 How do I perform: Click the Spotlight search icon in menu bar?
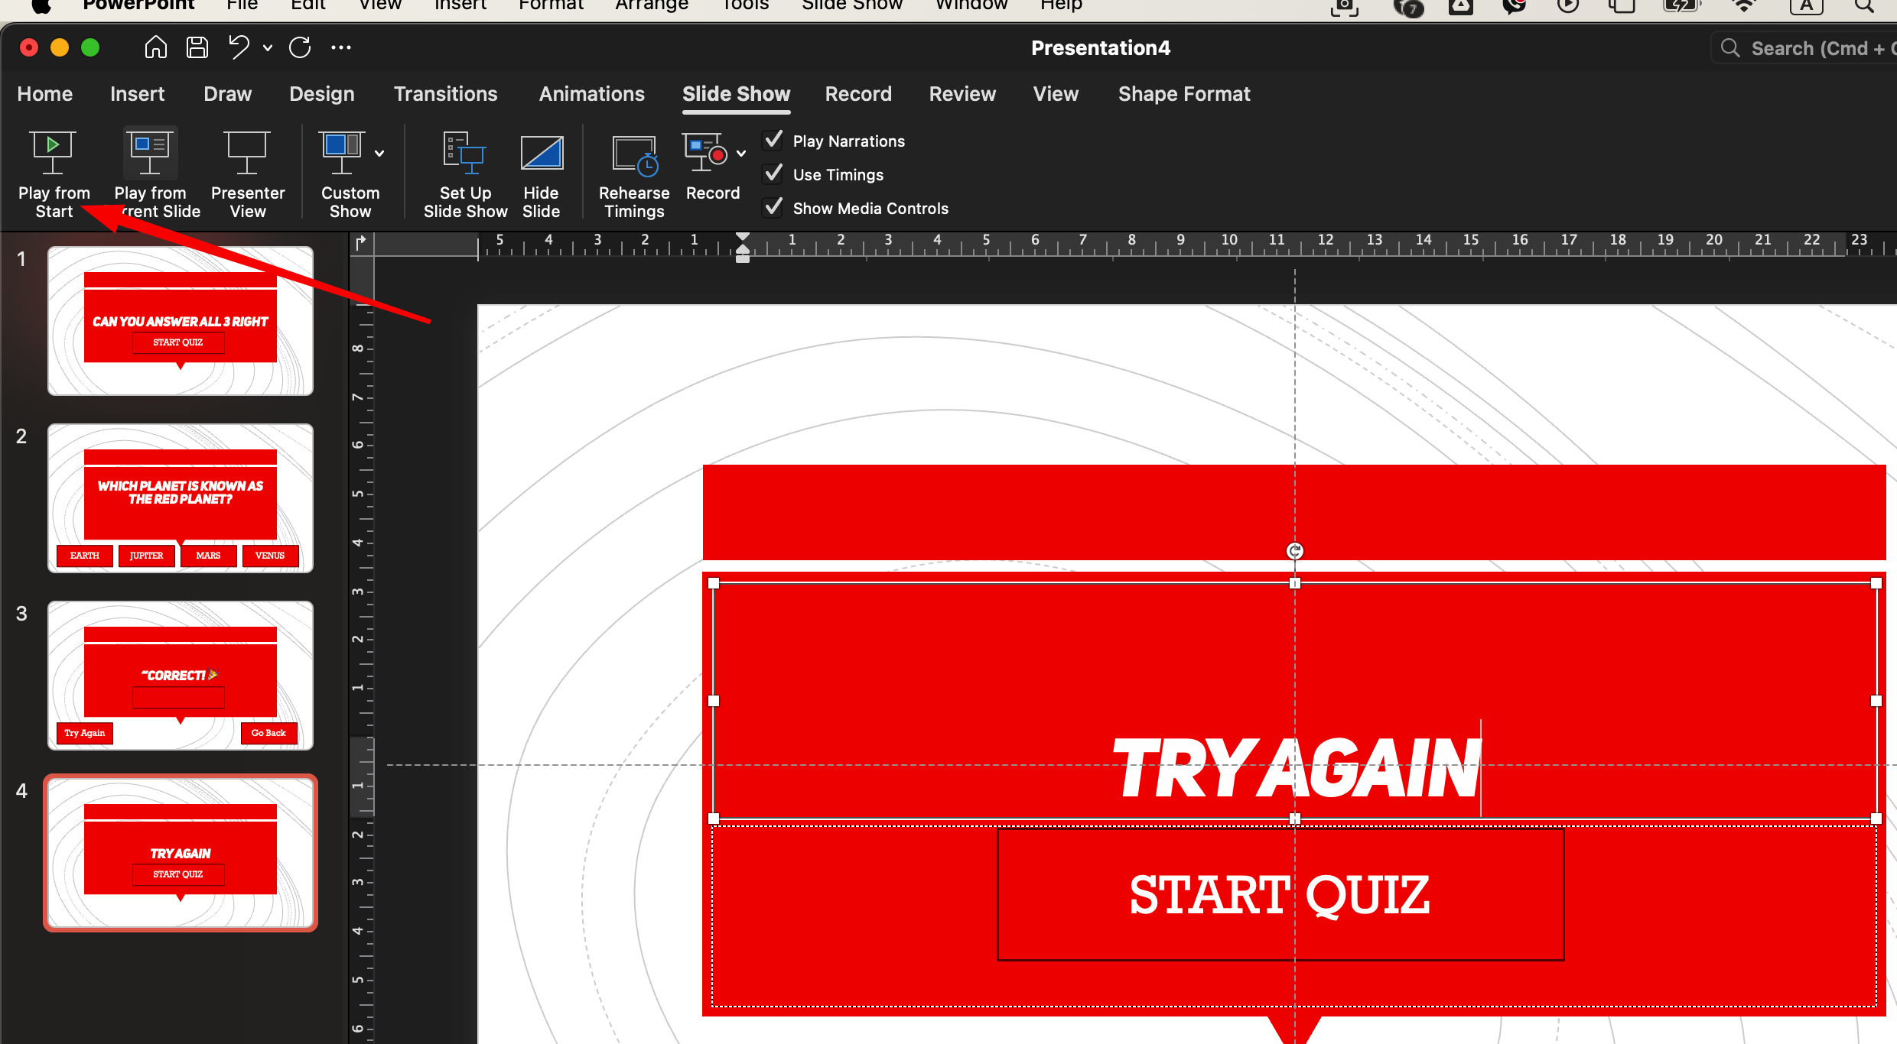point(1865,5)
